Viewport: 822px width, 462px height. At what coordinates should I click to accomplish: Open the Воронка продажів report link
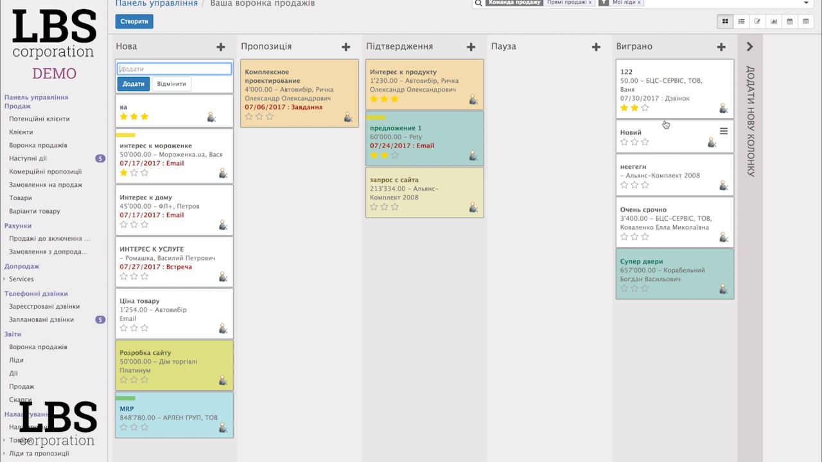coord(38,347)
